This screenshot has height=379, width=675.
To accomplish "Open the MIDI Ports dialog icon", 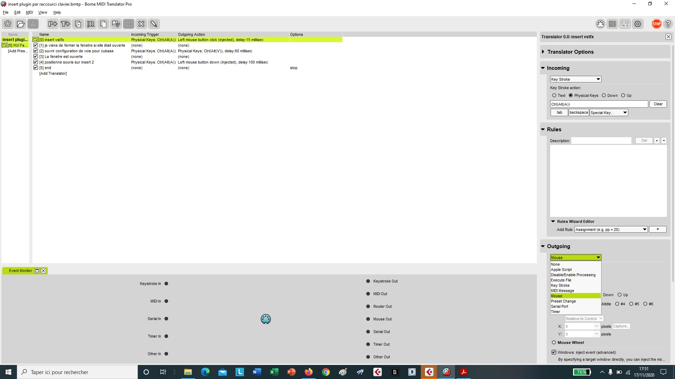I will (600, 24).
